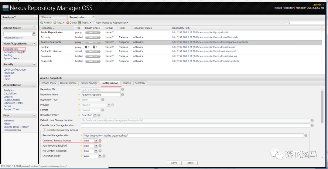Open Repository Targets link
328x169 pixels.
click(15, 52)
